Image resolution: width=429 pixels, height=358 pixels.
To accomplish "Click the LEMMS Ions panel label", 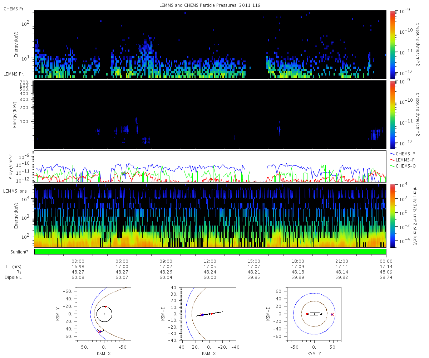I will tap(15, 192).
